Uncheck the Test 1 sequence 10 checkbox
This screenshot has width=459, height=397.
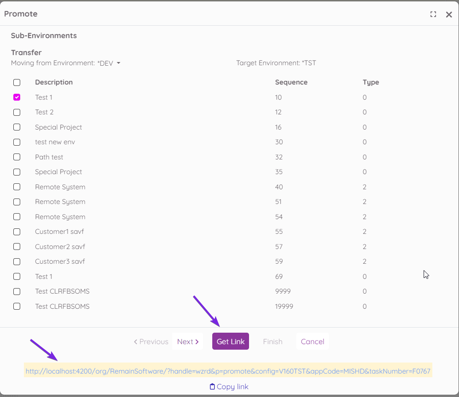click(x=17, y=97)
